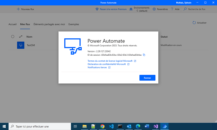Click the Actualiser refresh icon

[x=194, y=23]
